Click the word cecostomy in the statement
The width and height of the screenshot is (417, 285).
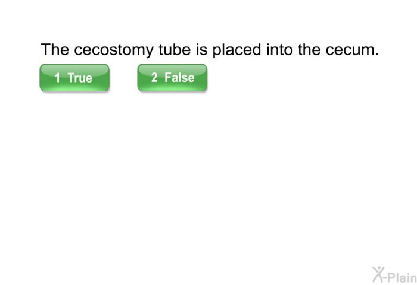pos(114,50)
